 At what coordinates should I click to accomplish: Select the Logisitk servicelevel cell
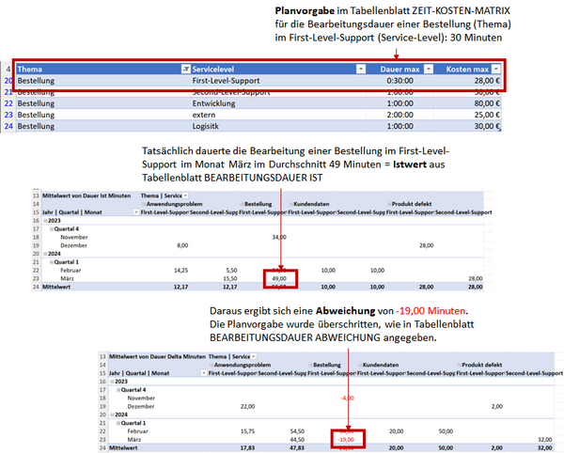click(x=278, y=126)
